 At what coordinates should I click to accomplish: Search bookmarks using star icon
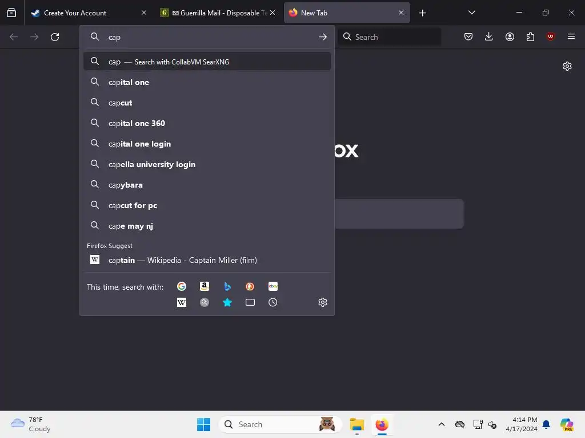point(227,302)
